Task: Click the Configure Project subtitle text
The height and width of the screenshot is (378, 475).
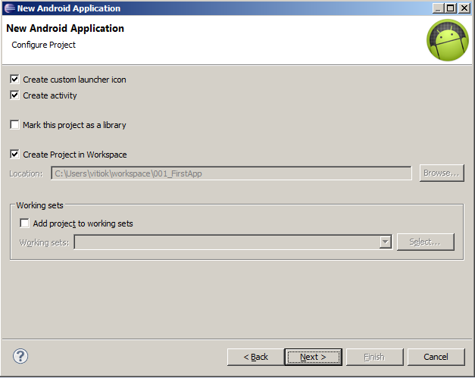Action: 44,45
